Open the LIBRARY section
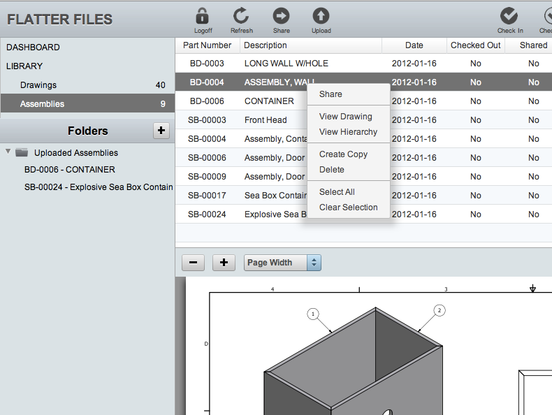The image size is (552, 415). [24, 66]
